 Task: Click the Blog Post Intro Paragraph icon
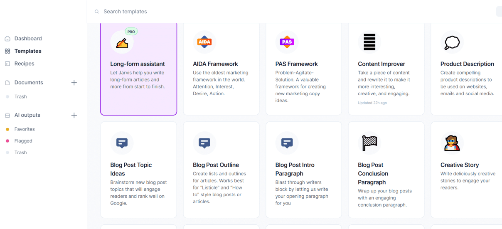(287, 143)
